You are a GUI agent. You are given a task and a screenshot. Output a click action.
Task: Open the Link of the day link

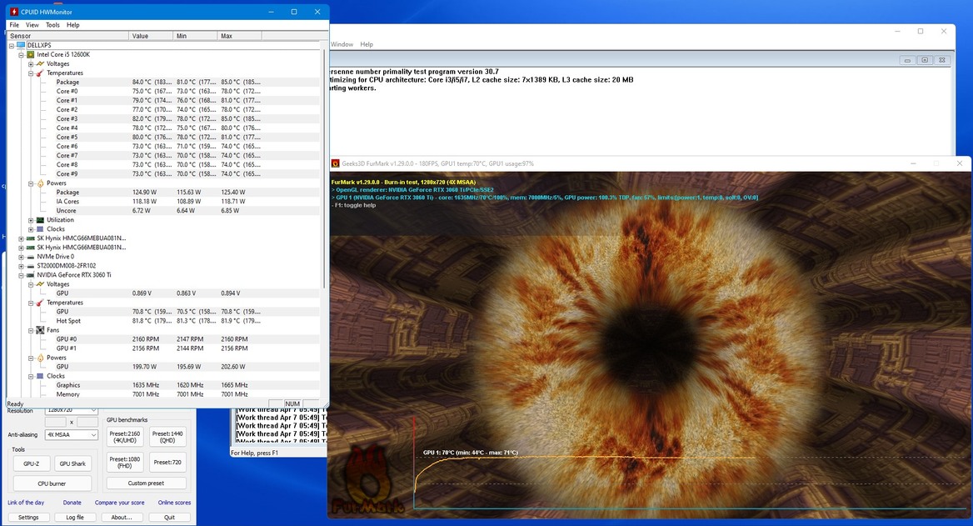tap(26, 503)
